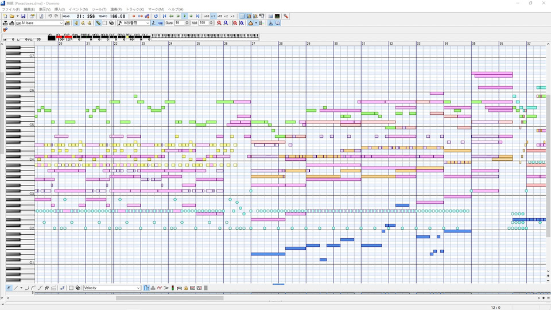This screenshot has width=551, height=310.
Task: Start playback with the green play button
Action: (185, 16)
